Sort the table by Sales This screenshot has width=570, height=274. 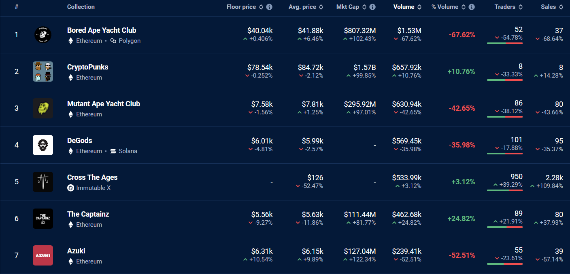tap(552, 7)
